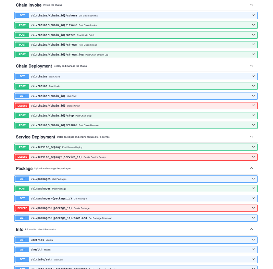
Task: Click the POST badge for Post Package
Action: [x=22, y=188]
